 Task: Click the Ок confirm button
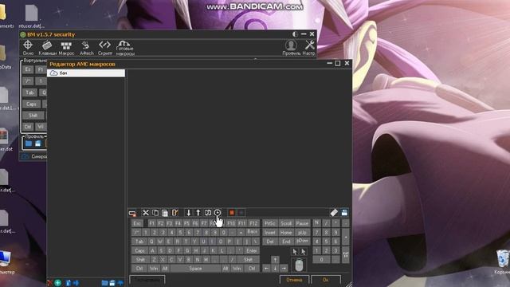(x=326, y=280)
